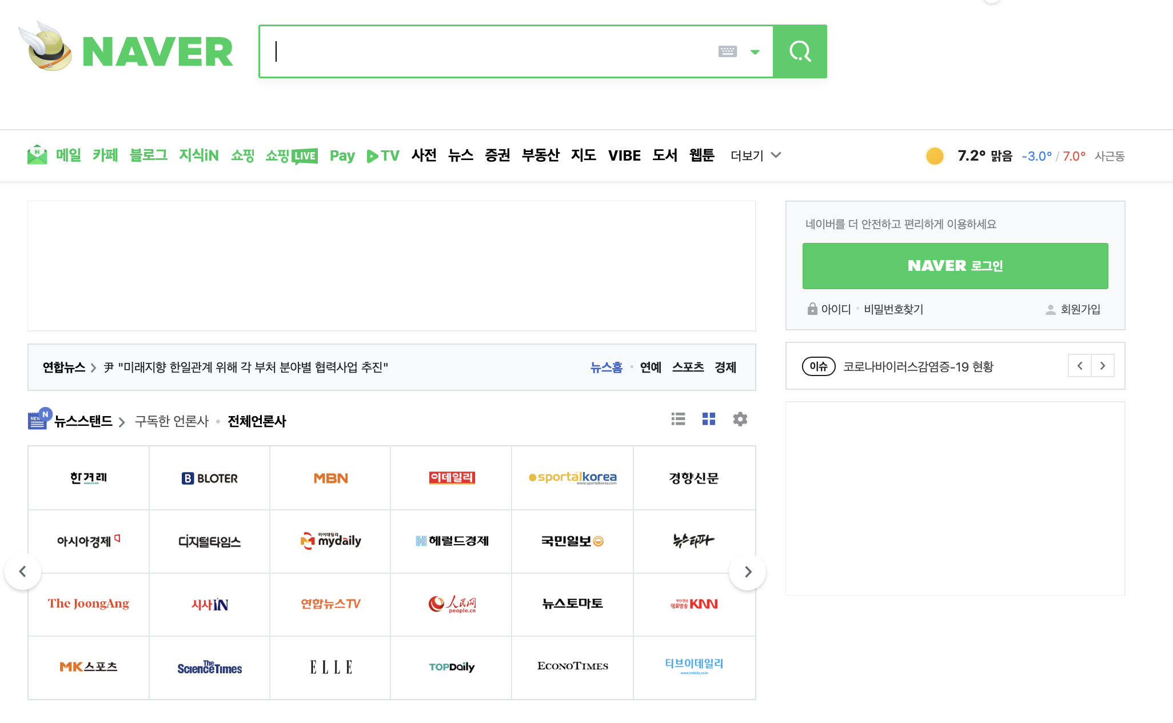
Task: Open the 회원가입 sign-up link
Action: pos(1080,309)
